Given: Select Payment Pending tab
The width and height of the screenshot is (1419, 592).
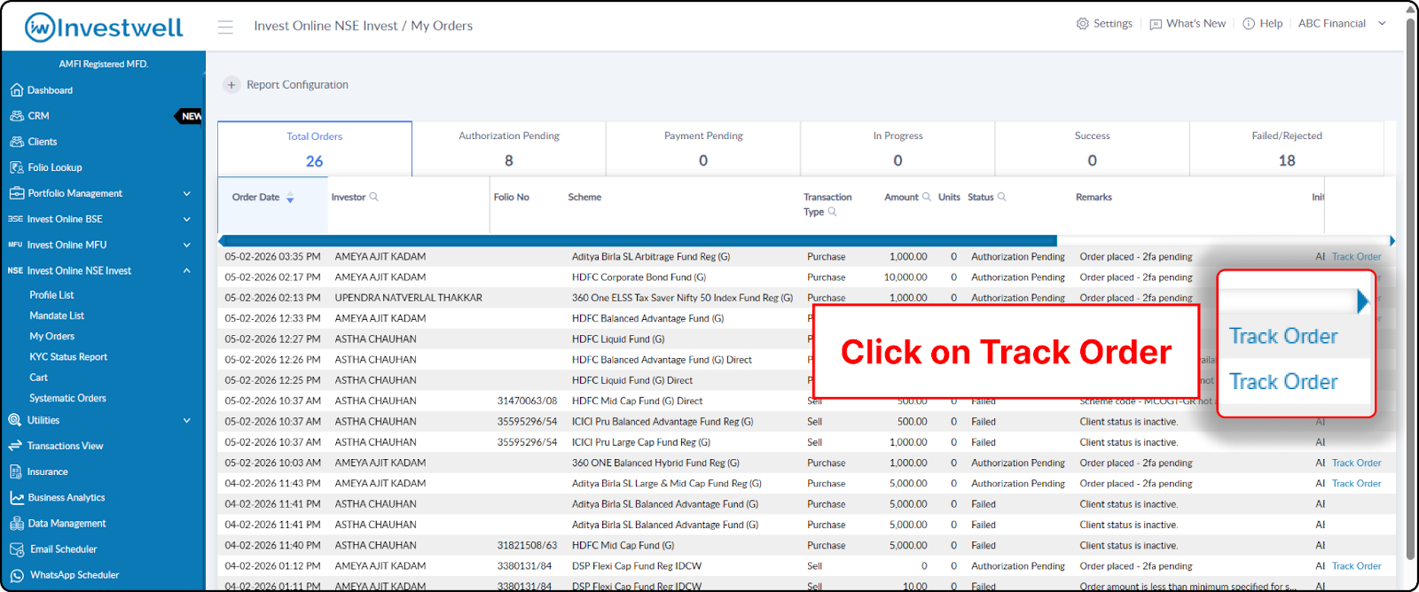Looking at the screenshot, I should (x=703, y=149).
